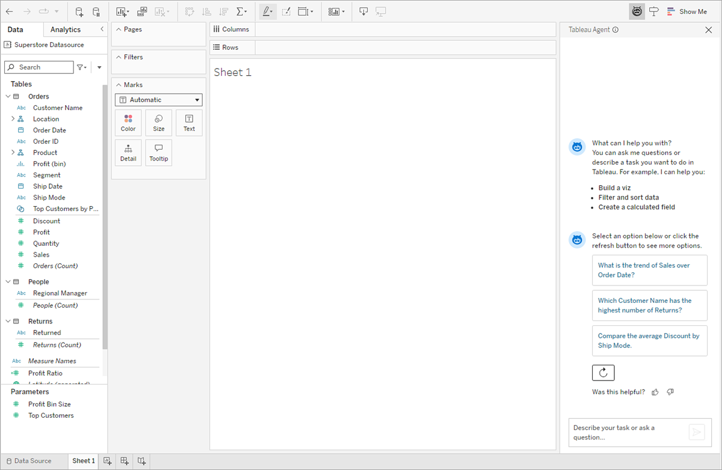
Task: Click the Duplicate sheet toolbar icon
Action: click(142, 11)
